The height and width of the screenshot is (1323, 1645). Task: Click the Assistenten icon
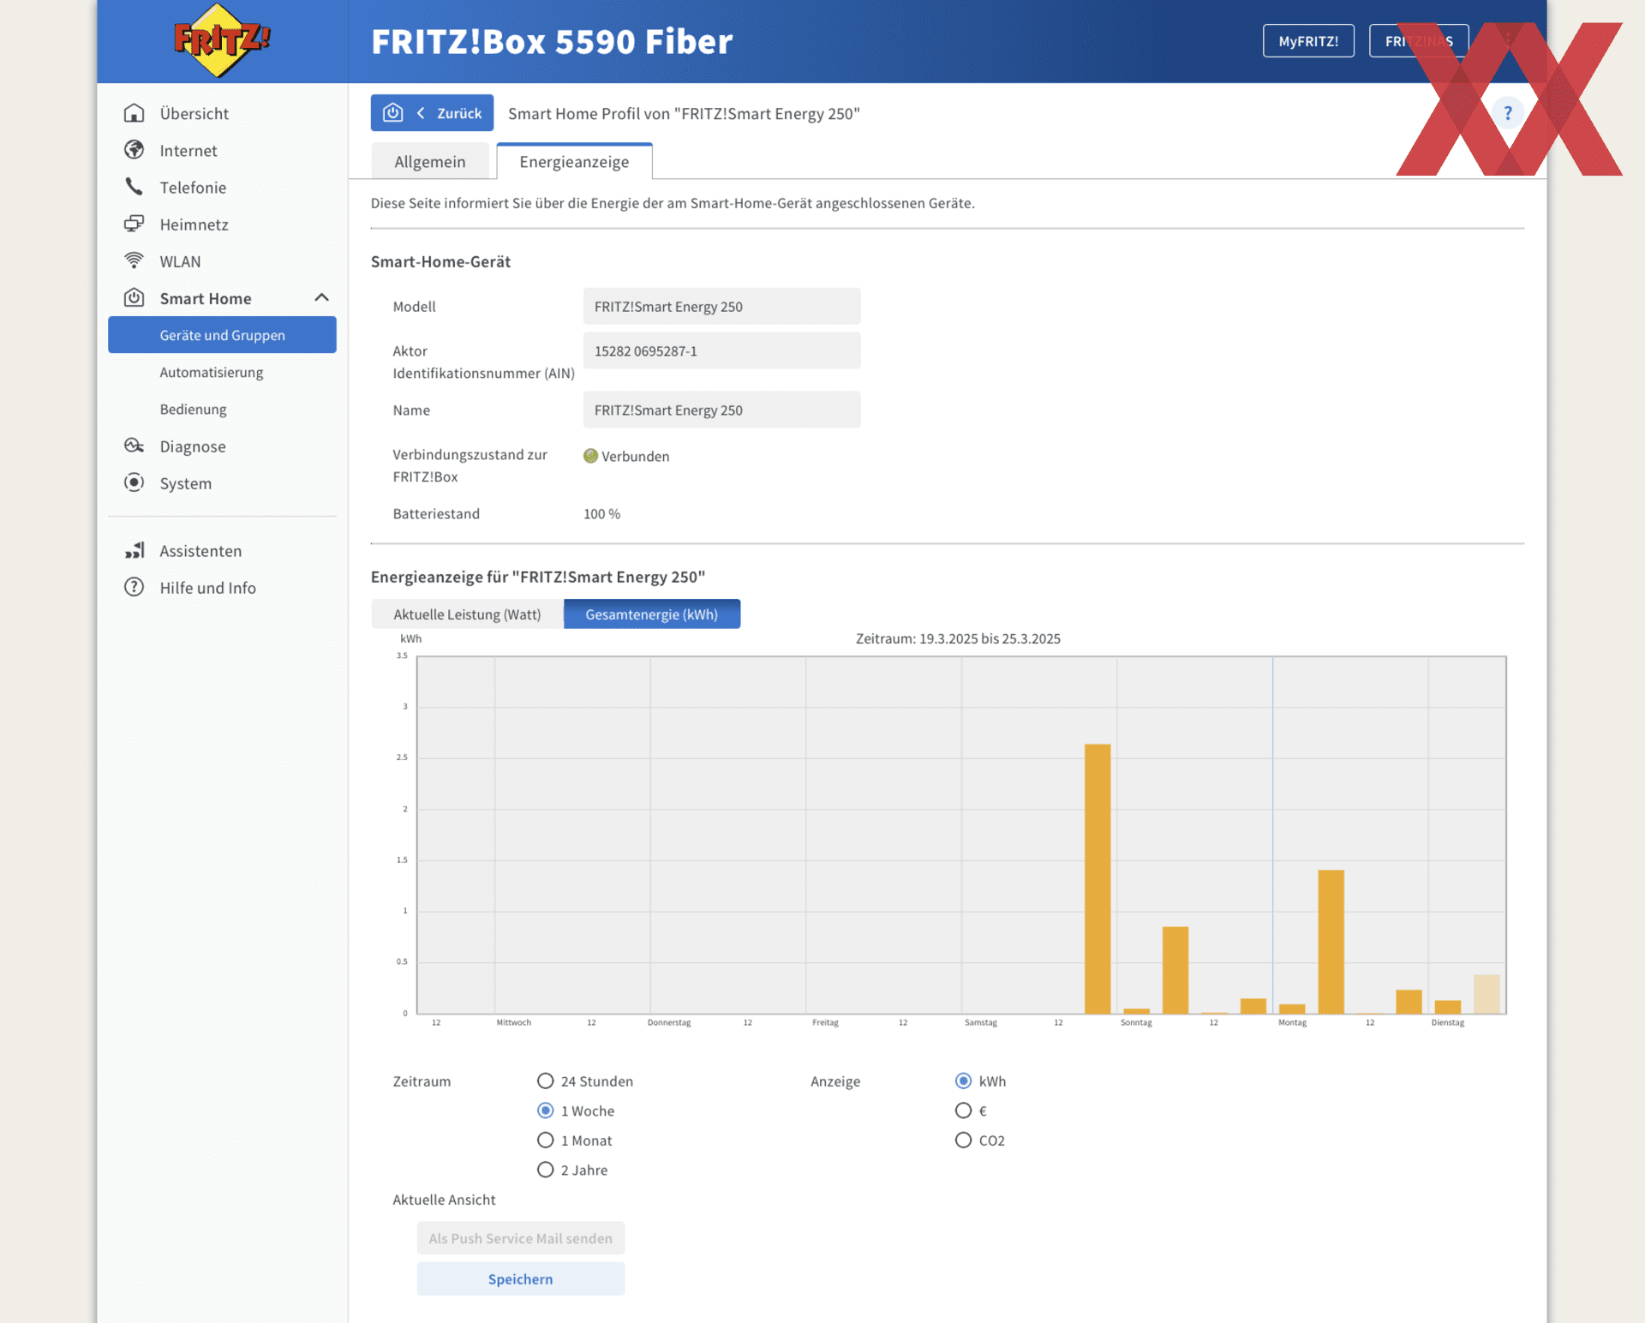[x=134, y=550]
